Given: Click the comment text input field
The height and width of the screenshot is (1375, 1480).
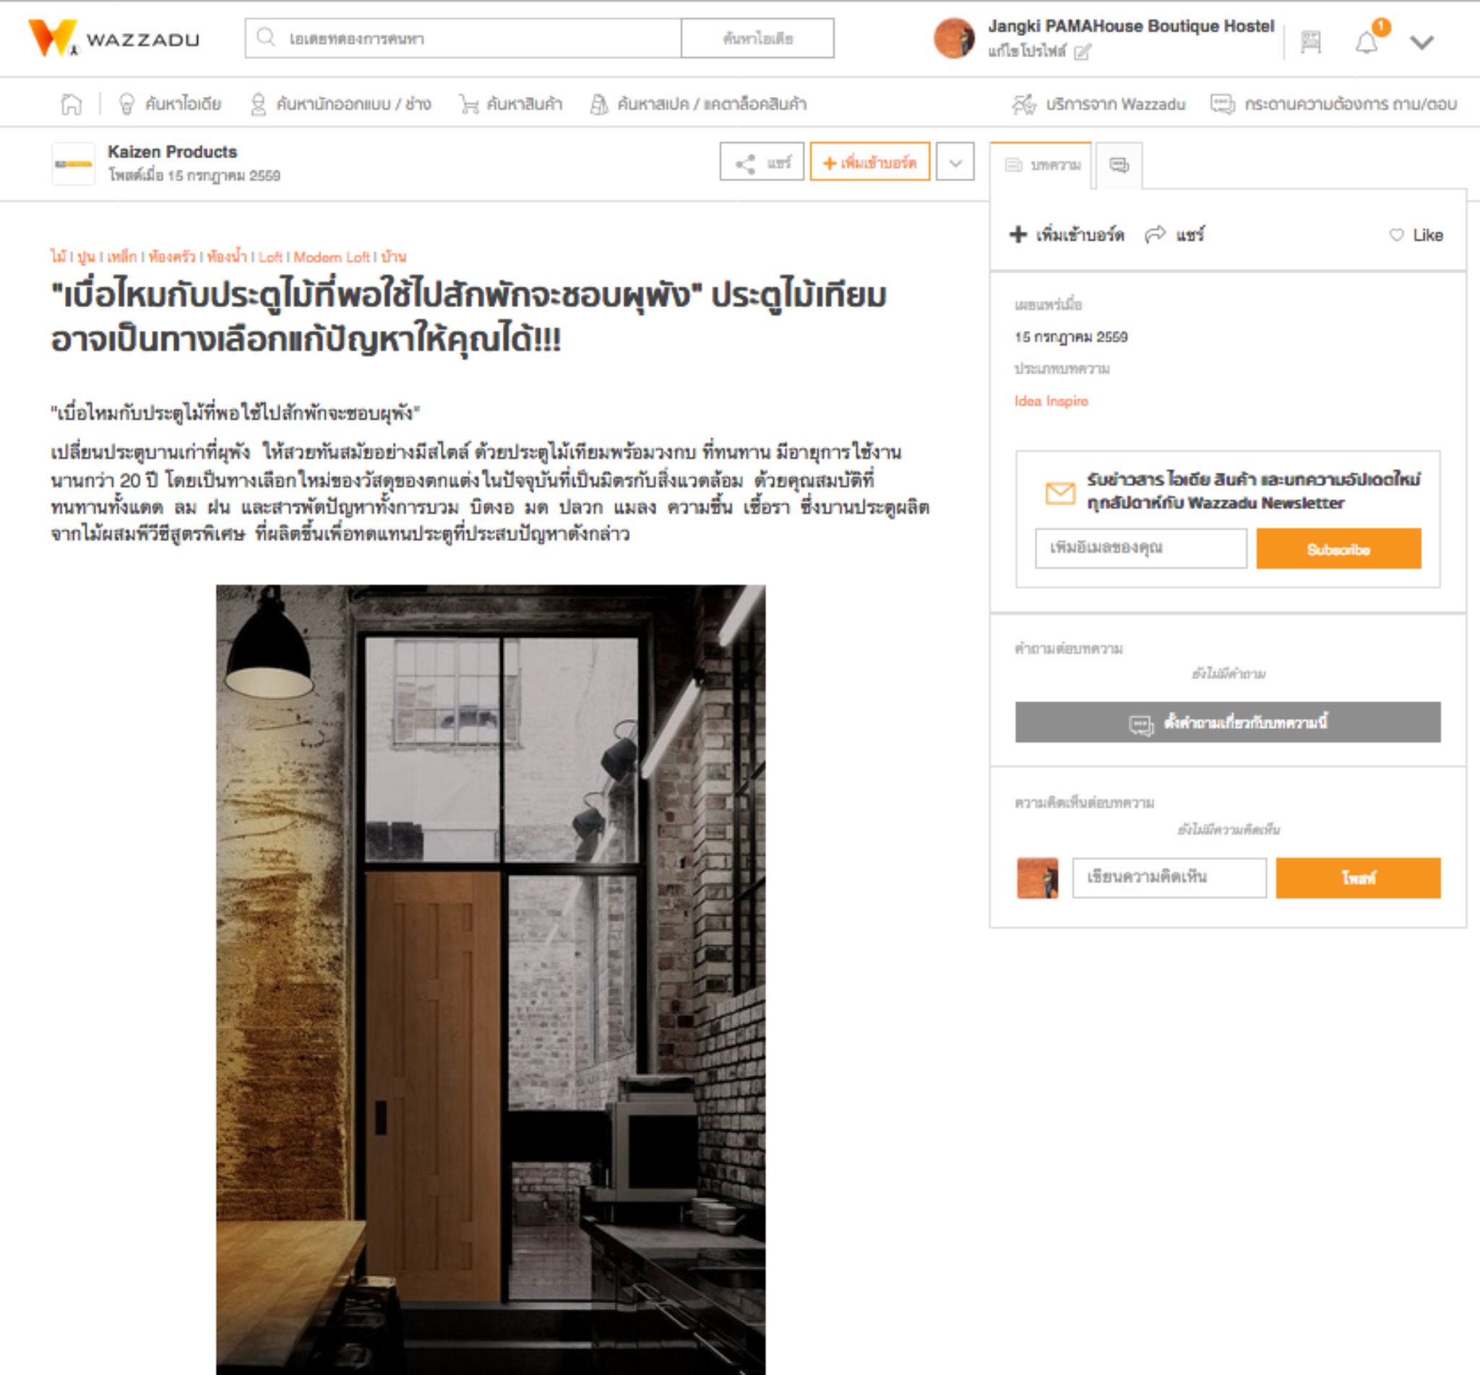Looking at the screenshot, I should coord(1169,877).
